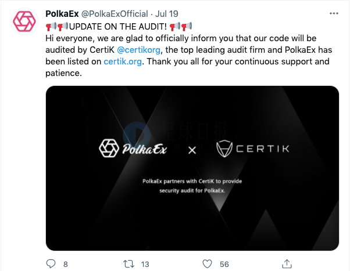The width and height of the screenshot is (350, 271).
Task: Open the @PolkaExOfficial handle
Action: (x=115, y=14)
